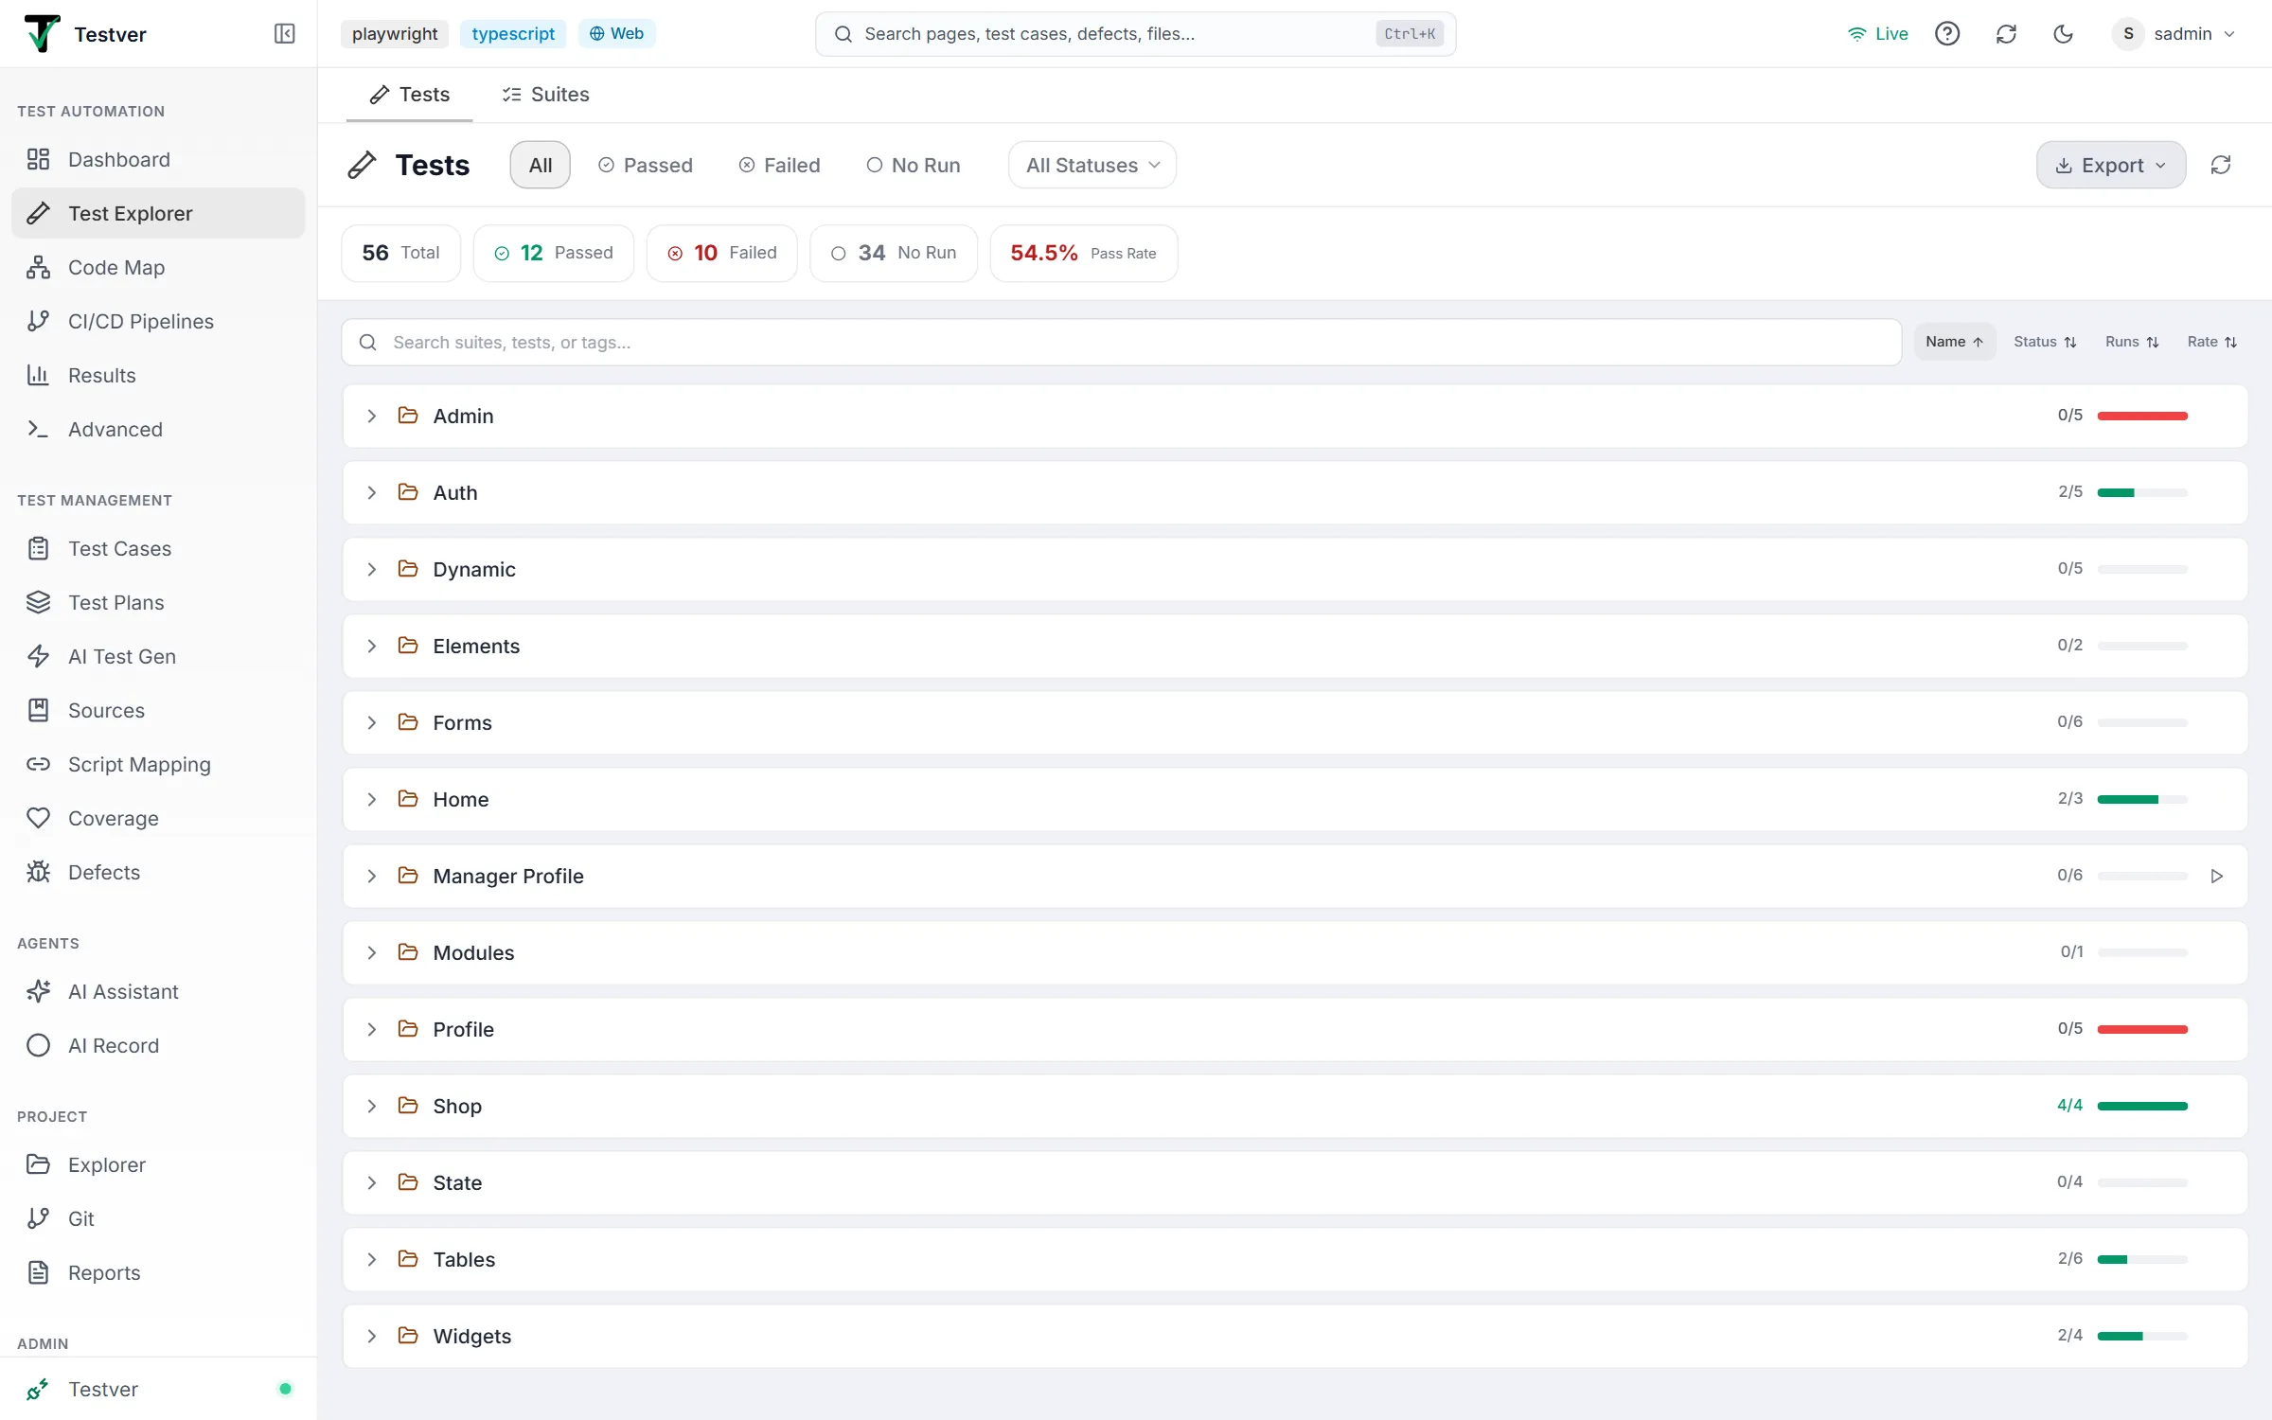Open Script Mapping page
This screenshot has height=1420, width=2272.
[x=158, y=764]
